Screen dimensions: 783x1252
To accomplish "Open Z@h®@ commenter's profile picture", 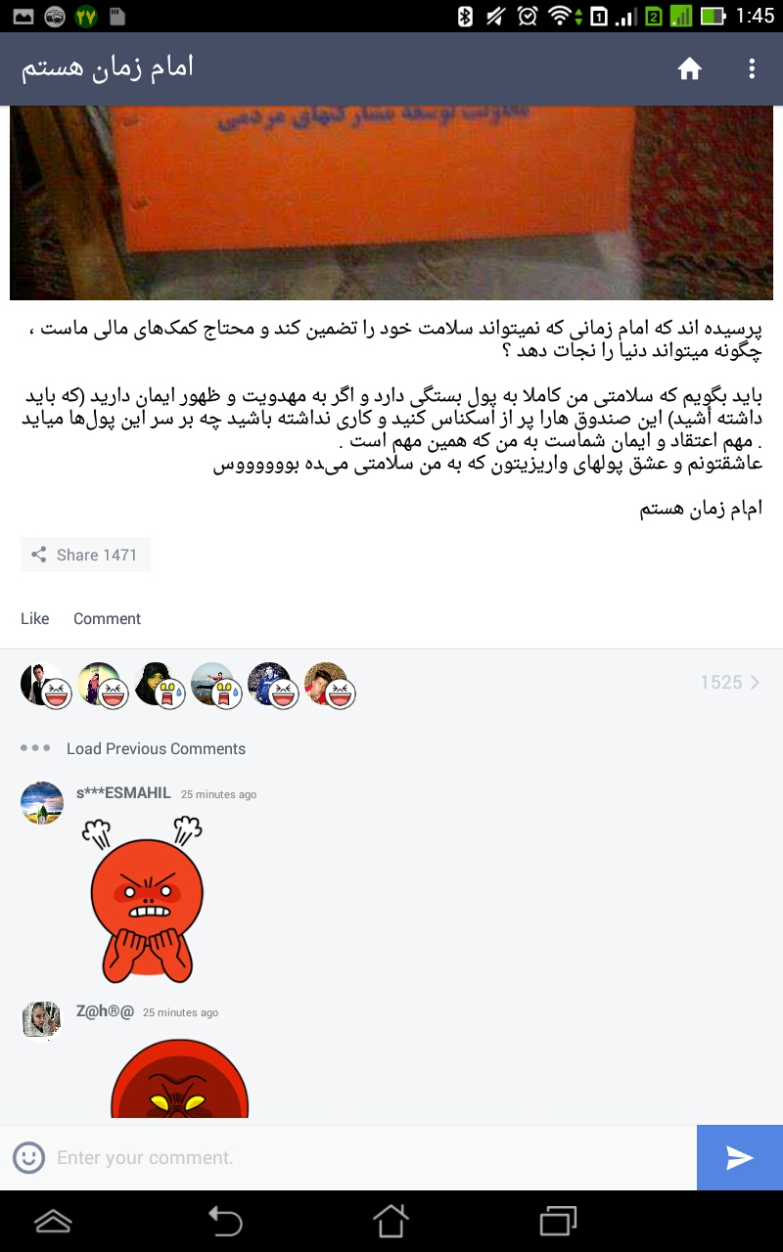I will (42, 1021).
